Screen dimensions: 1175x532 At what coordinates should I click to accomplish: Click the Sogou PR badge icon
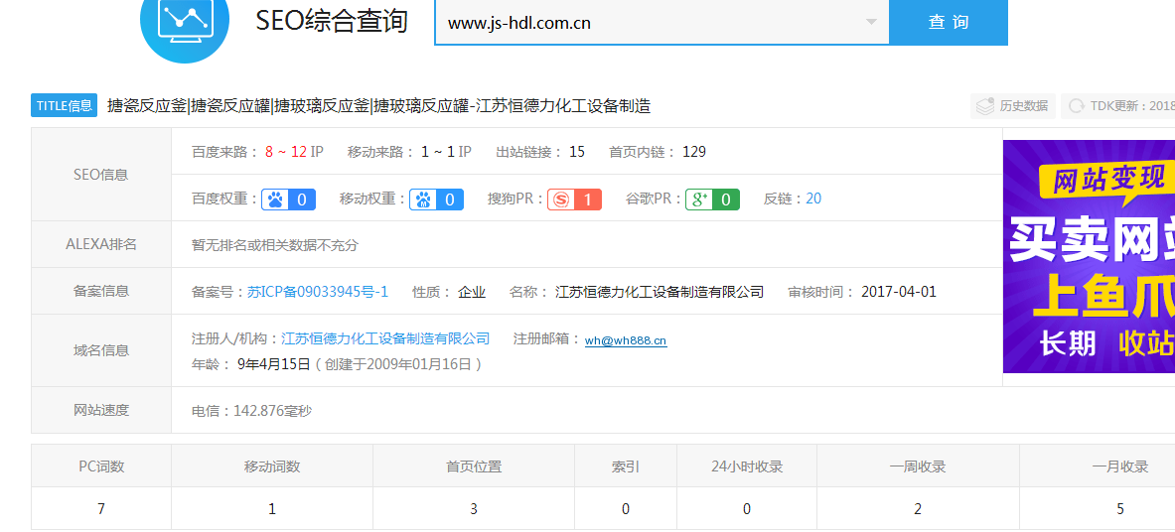point(562,199)
